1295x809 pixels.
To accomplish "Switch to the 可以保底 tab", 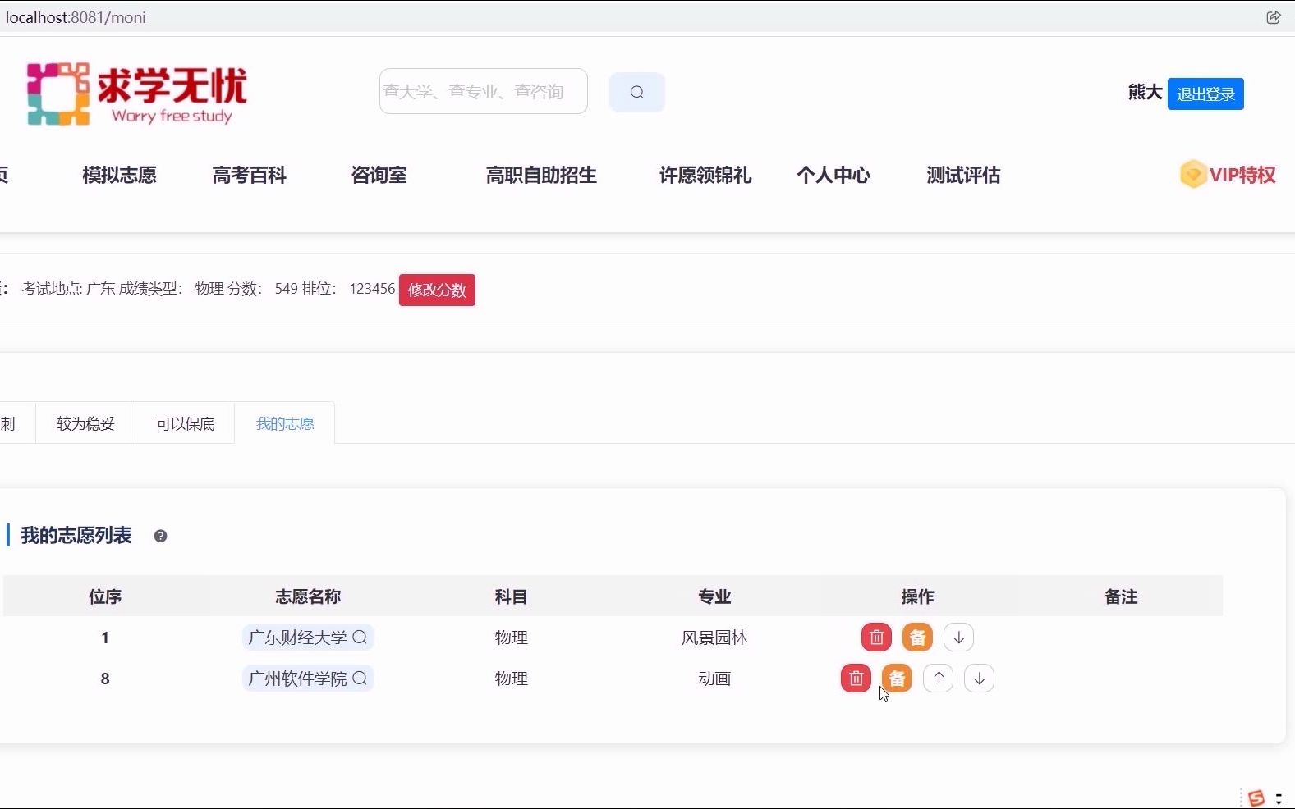I will tap(185, 423).
